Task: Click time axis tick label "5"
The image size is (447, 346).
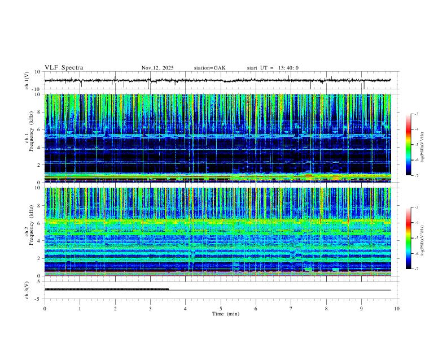Action: pos(221,309)
